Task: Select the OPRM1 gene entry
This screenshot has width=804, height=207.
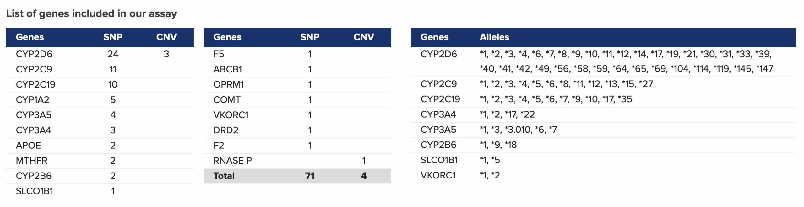Action: point(228,85)
